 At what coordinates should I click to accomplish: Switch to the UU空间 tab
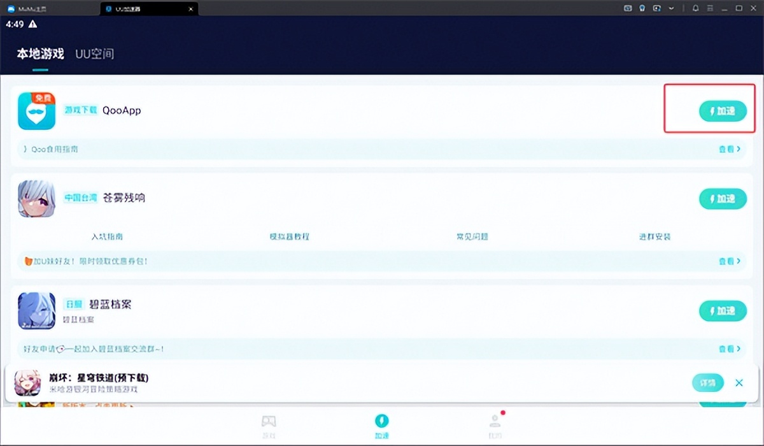point(95,54)
